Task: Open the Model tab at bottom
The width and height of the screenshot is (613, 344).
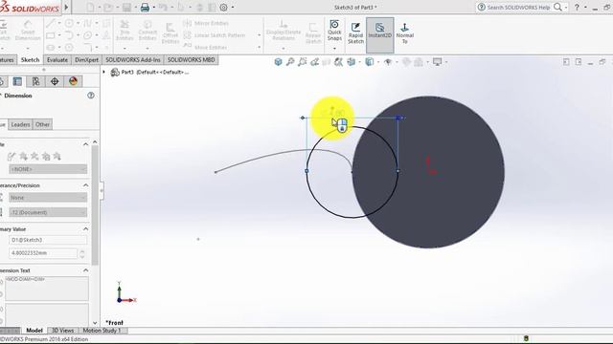Action: coord(34,331)
